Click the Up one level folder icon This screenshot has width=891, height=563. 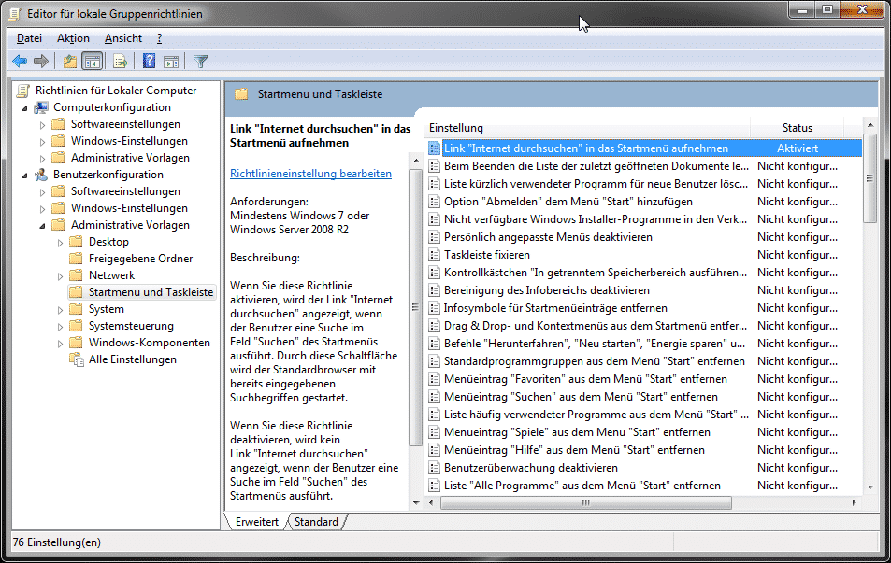[x=70, y=62]
